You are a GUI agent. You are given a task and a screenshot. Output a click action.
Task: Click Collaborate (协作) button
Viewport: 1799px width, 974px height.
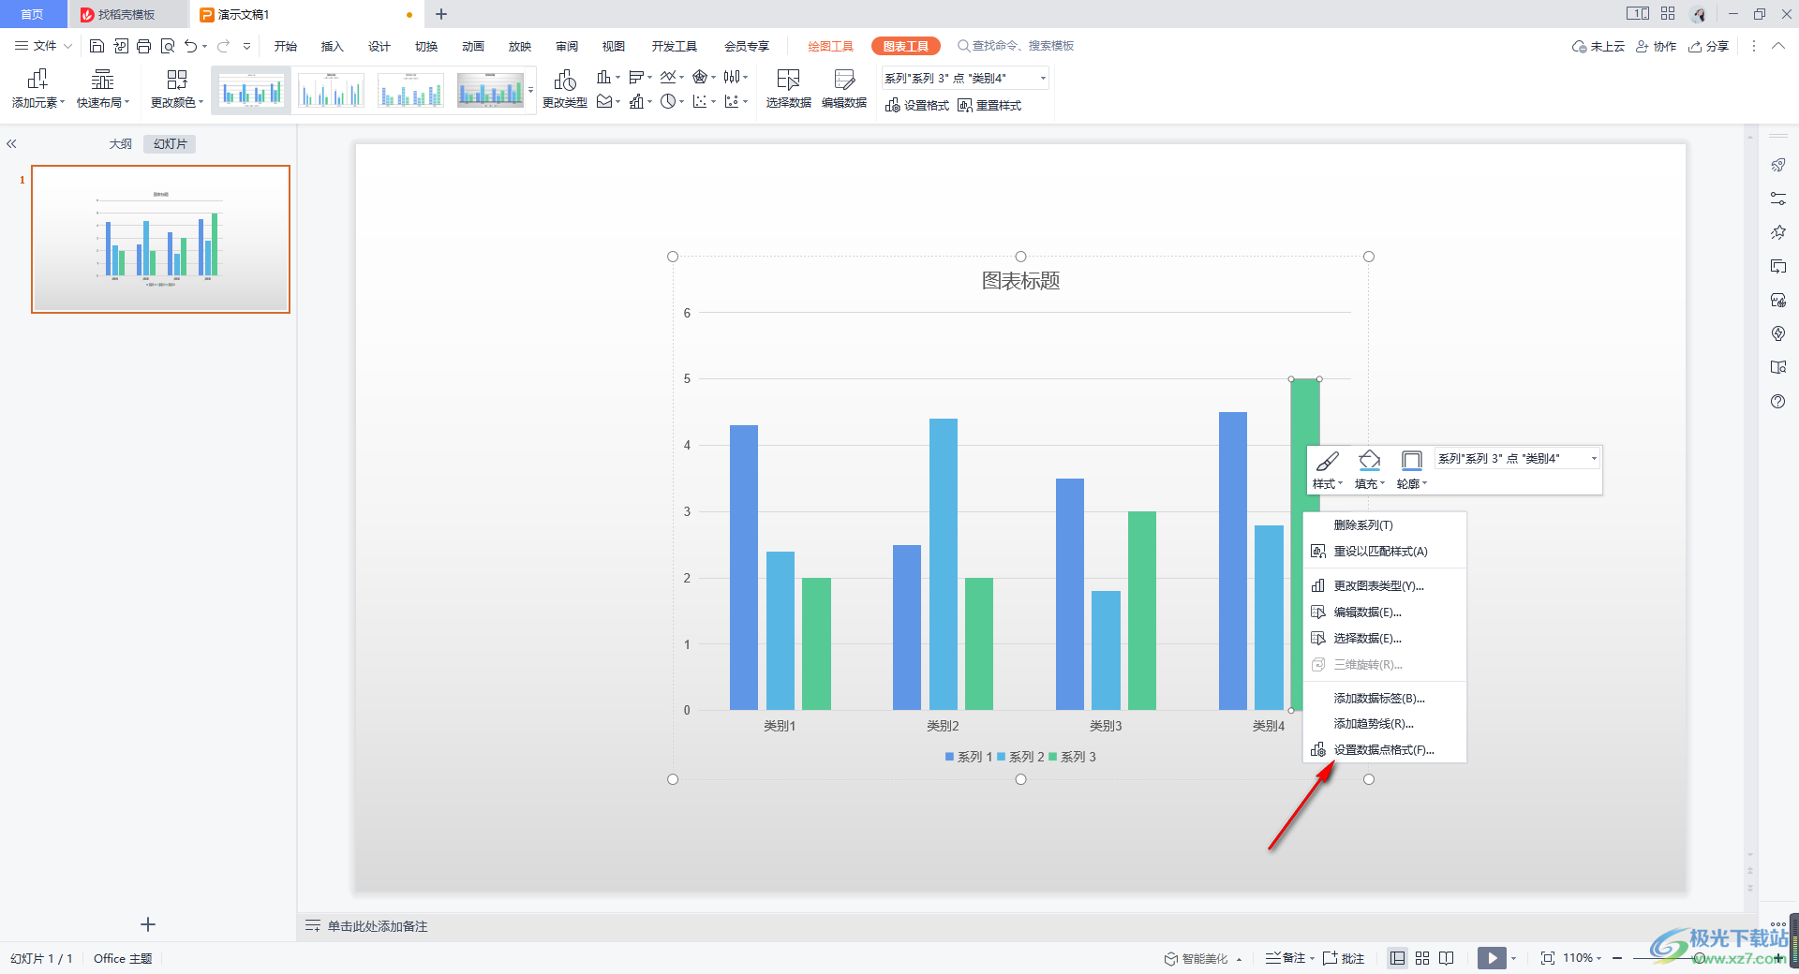click(1656, 46)
